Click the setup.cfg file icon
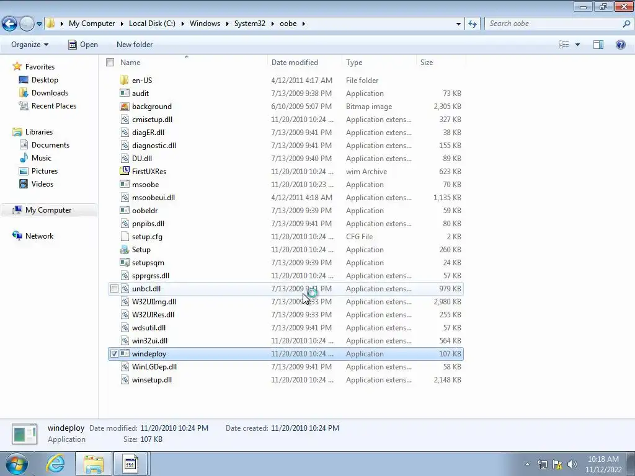This screenshot has height=476, width=635. [124, 236]
